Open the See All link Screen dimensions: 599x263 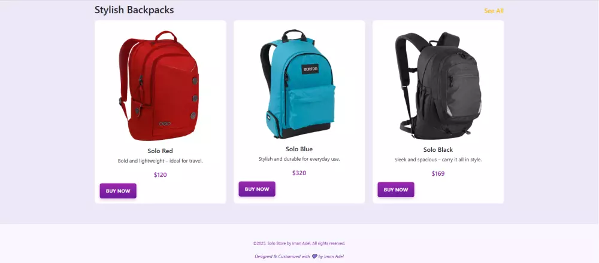pos(494,11)
